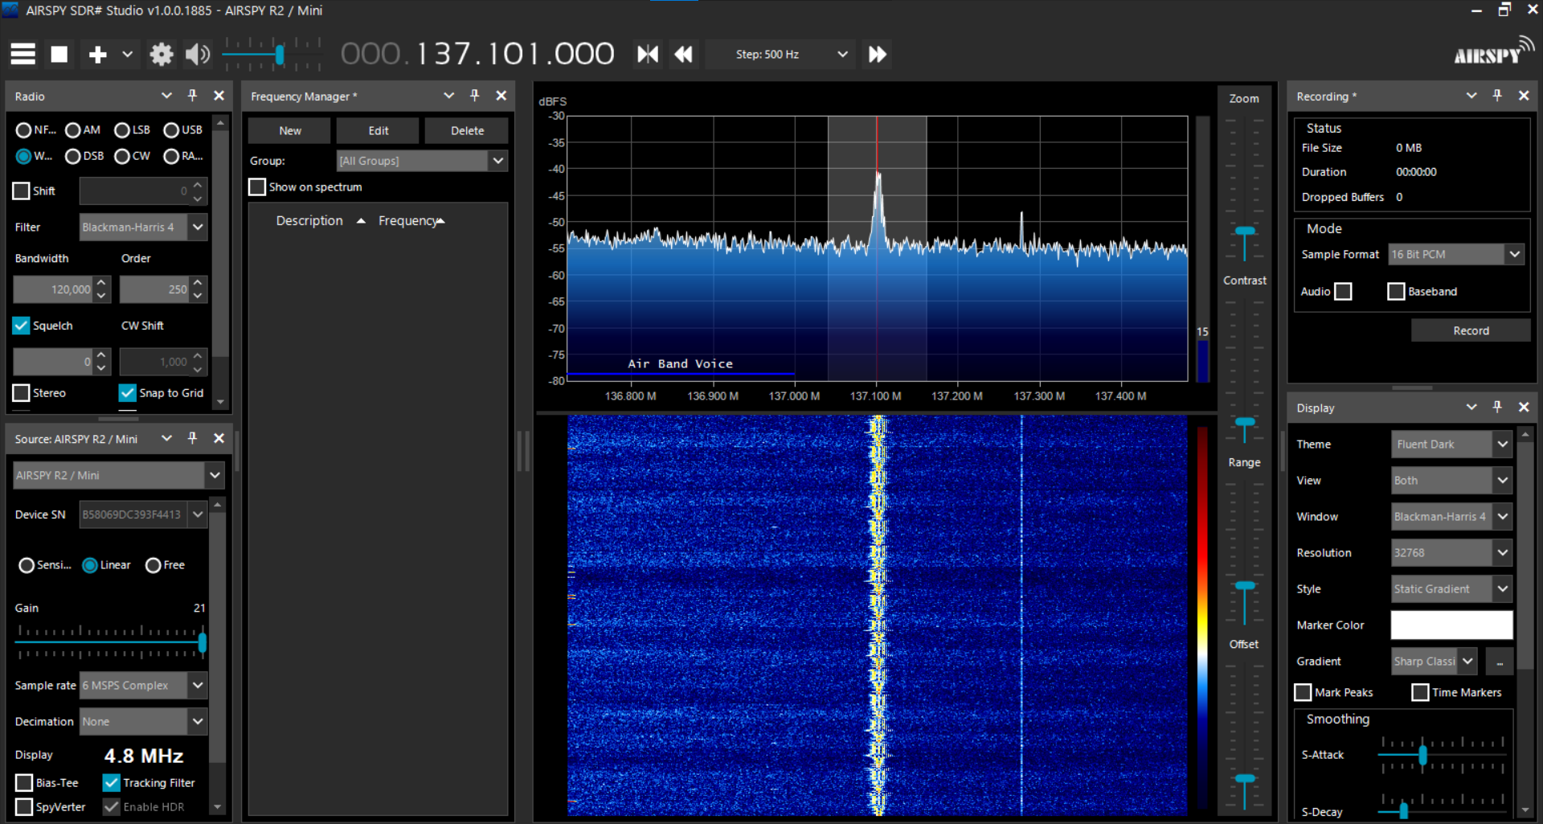Click Delete in Frequency Manager
Screen dimensions: 1543x824
tap(467, 130)
